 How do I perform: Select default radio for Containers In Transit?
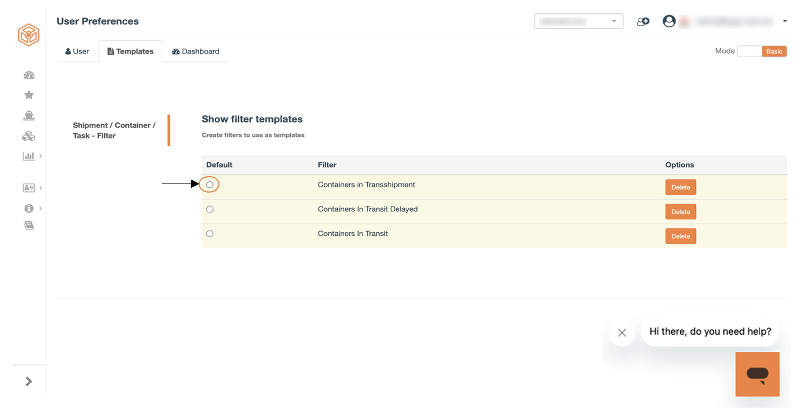[x=210, y=234]
